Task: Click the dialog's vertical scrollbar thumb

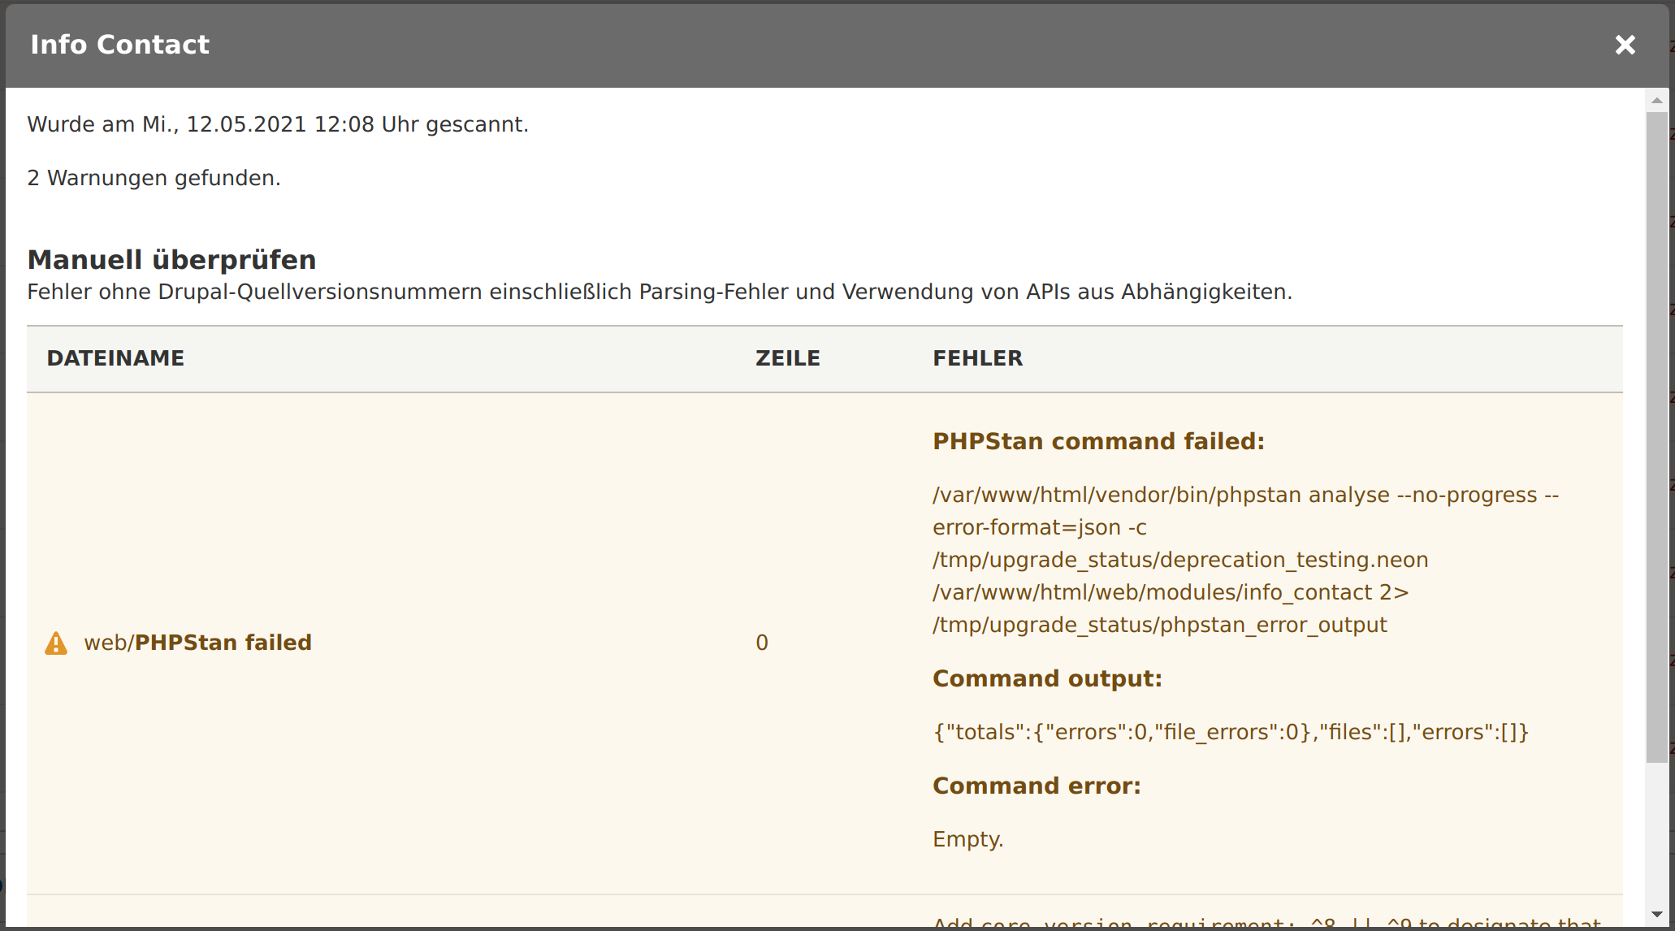Action: (x=1657, y=437)
